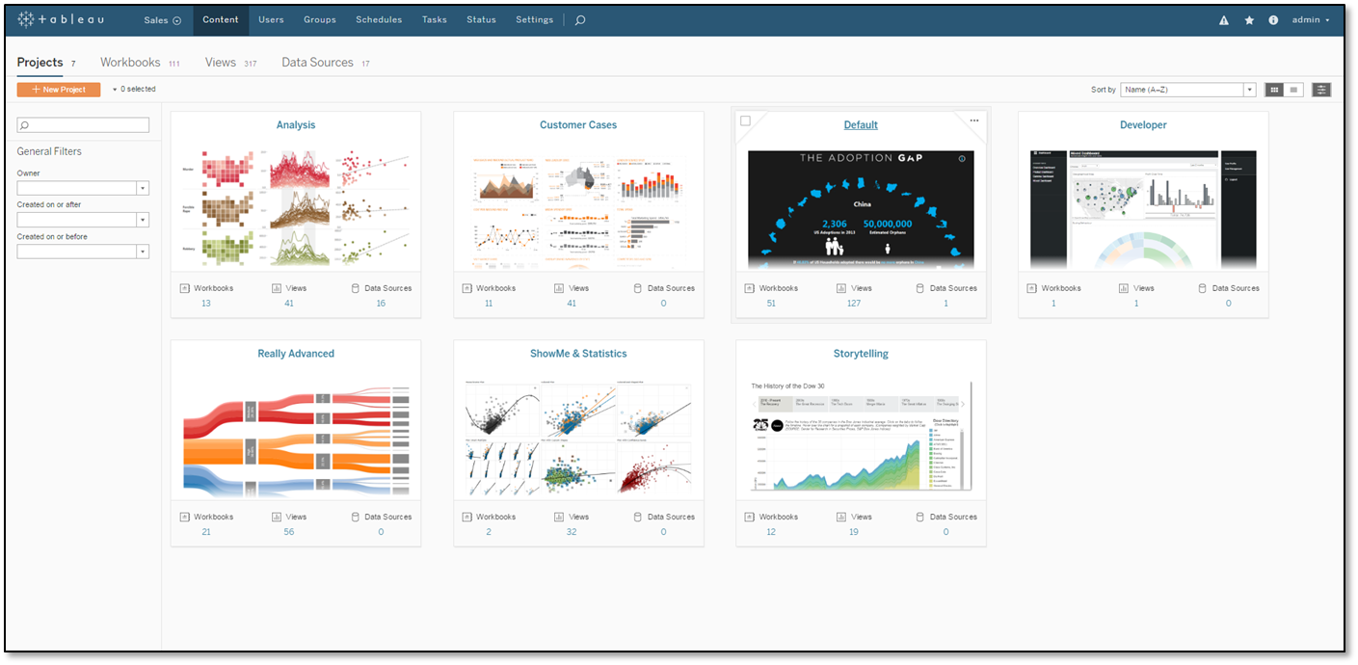Click inside the sidebar search field

point(83,124)
